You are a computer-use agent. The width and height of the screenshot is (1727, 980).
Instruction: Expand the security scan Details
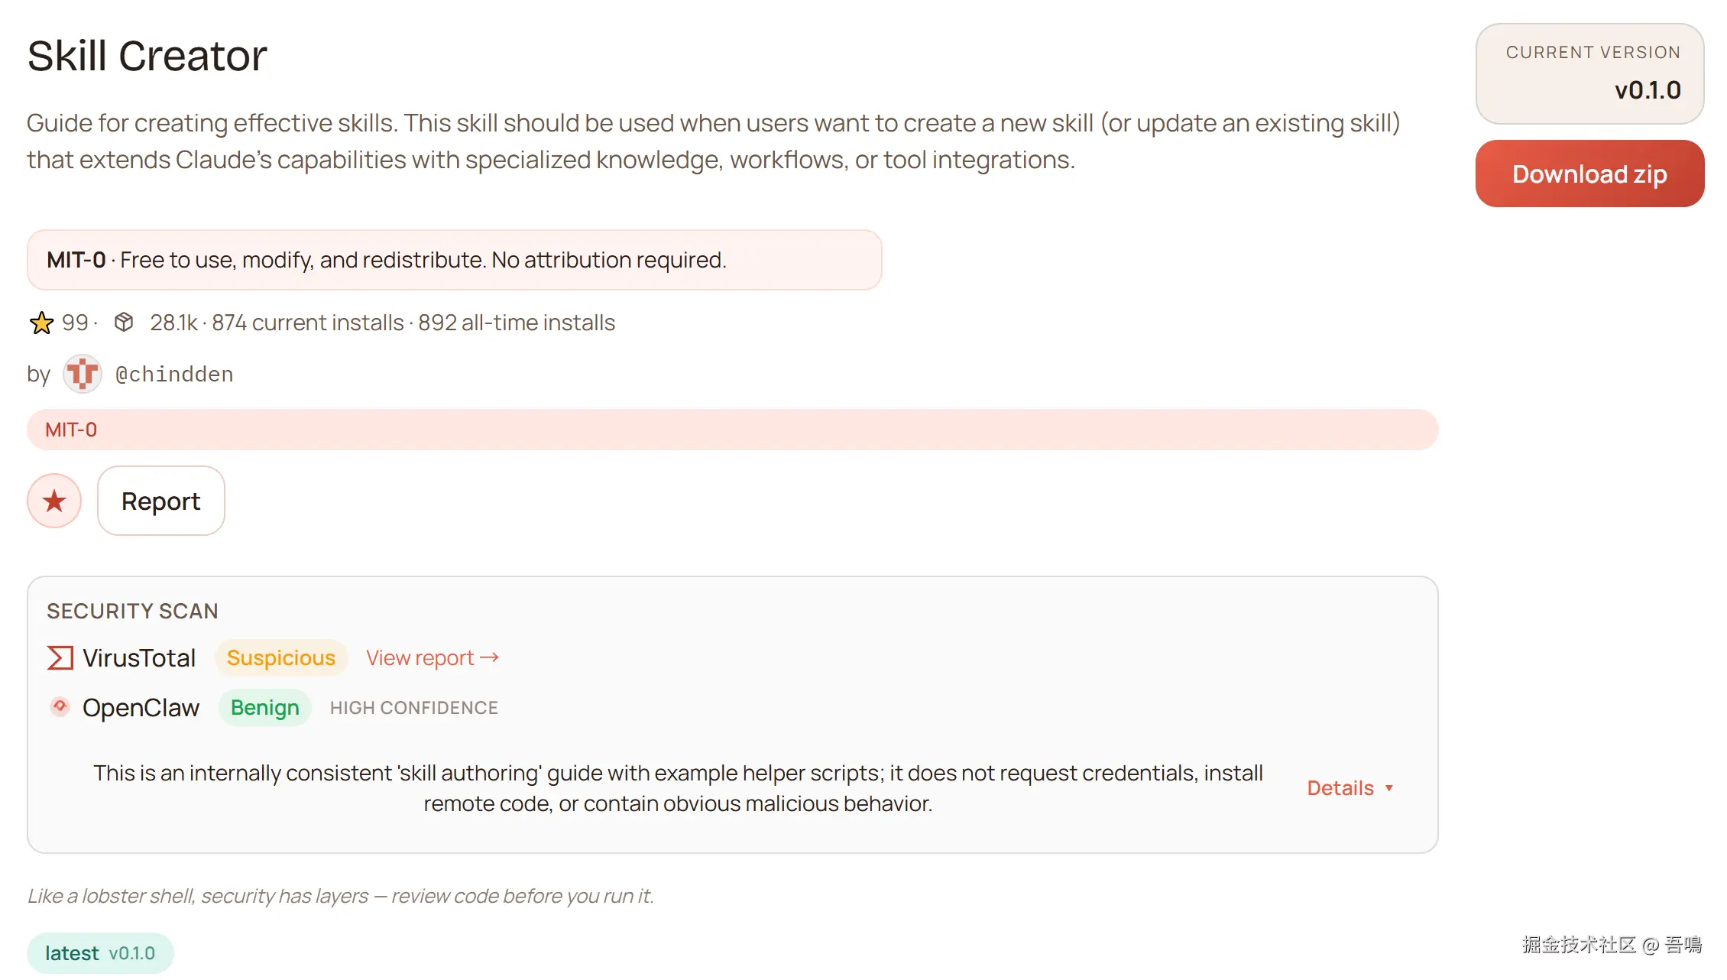1350,788
